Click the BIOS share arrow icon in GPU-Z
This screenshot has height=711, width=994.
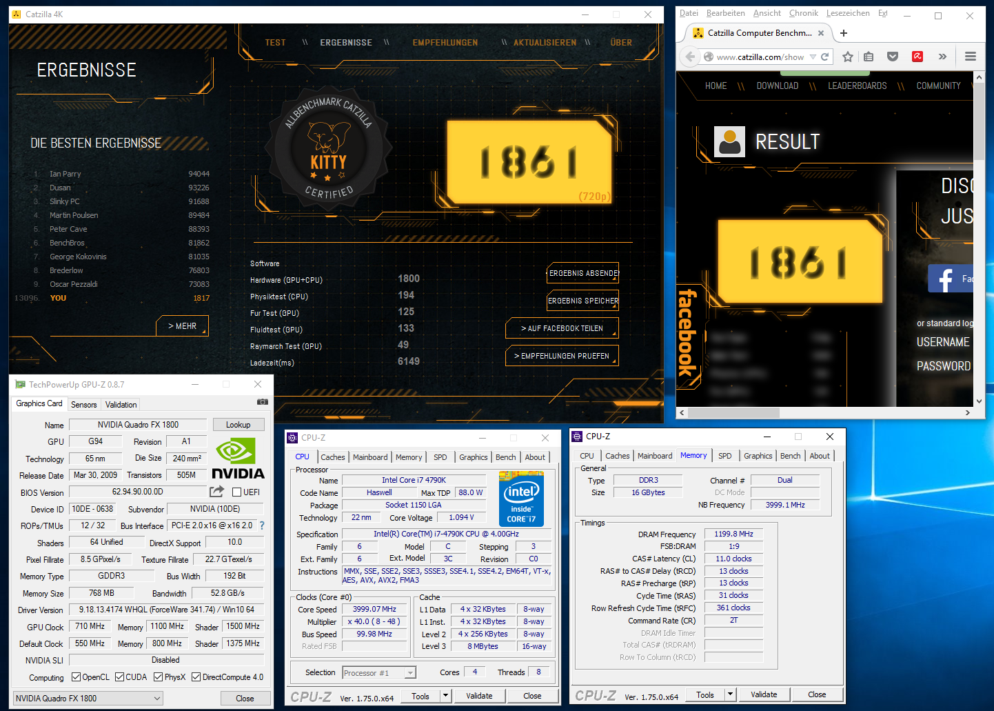tap(217, 492)
